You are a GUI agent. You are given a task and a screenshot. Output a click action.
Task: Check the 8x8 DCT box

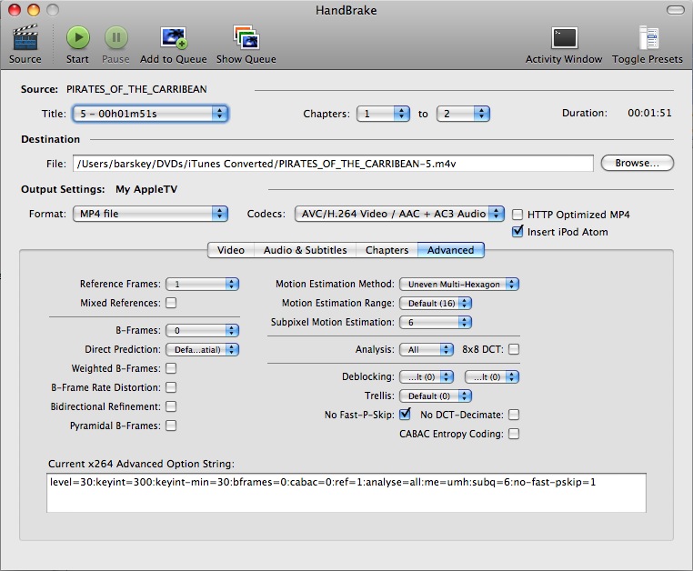click(x=514, y=349)
